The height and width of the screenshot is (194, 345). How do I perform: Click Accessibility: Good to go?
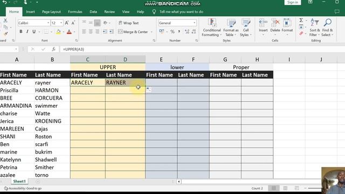(23, 189)
